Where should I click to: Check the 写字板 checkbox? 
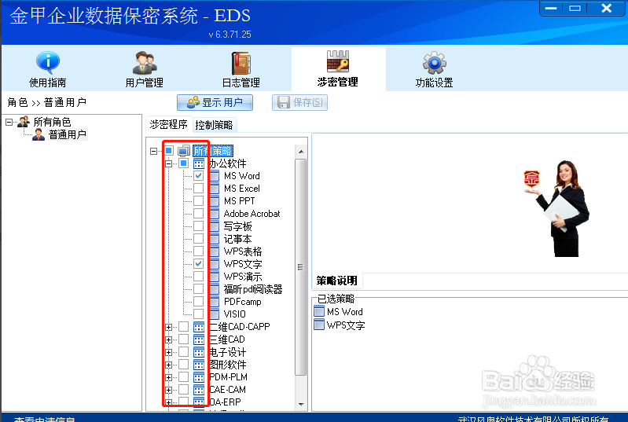(198, 226)
